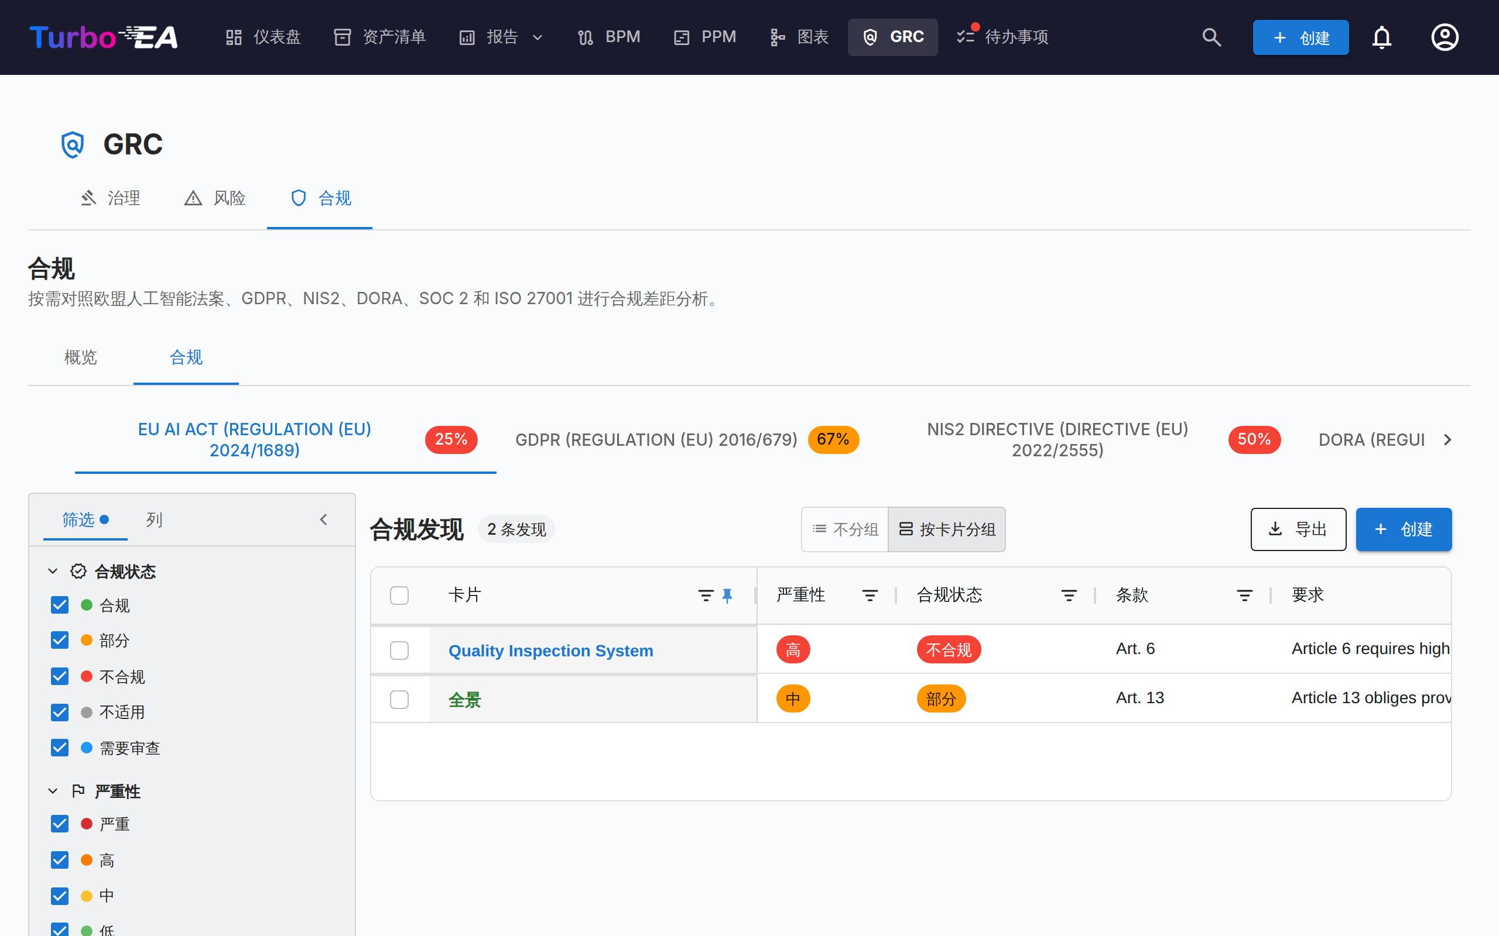Click the 67% score badge
Screen dimensions: 1499x936
[x=833, y=439]
